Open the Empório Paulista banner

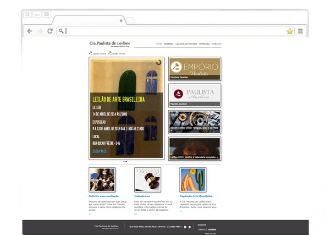pos(195,69)
